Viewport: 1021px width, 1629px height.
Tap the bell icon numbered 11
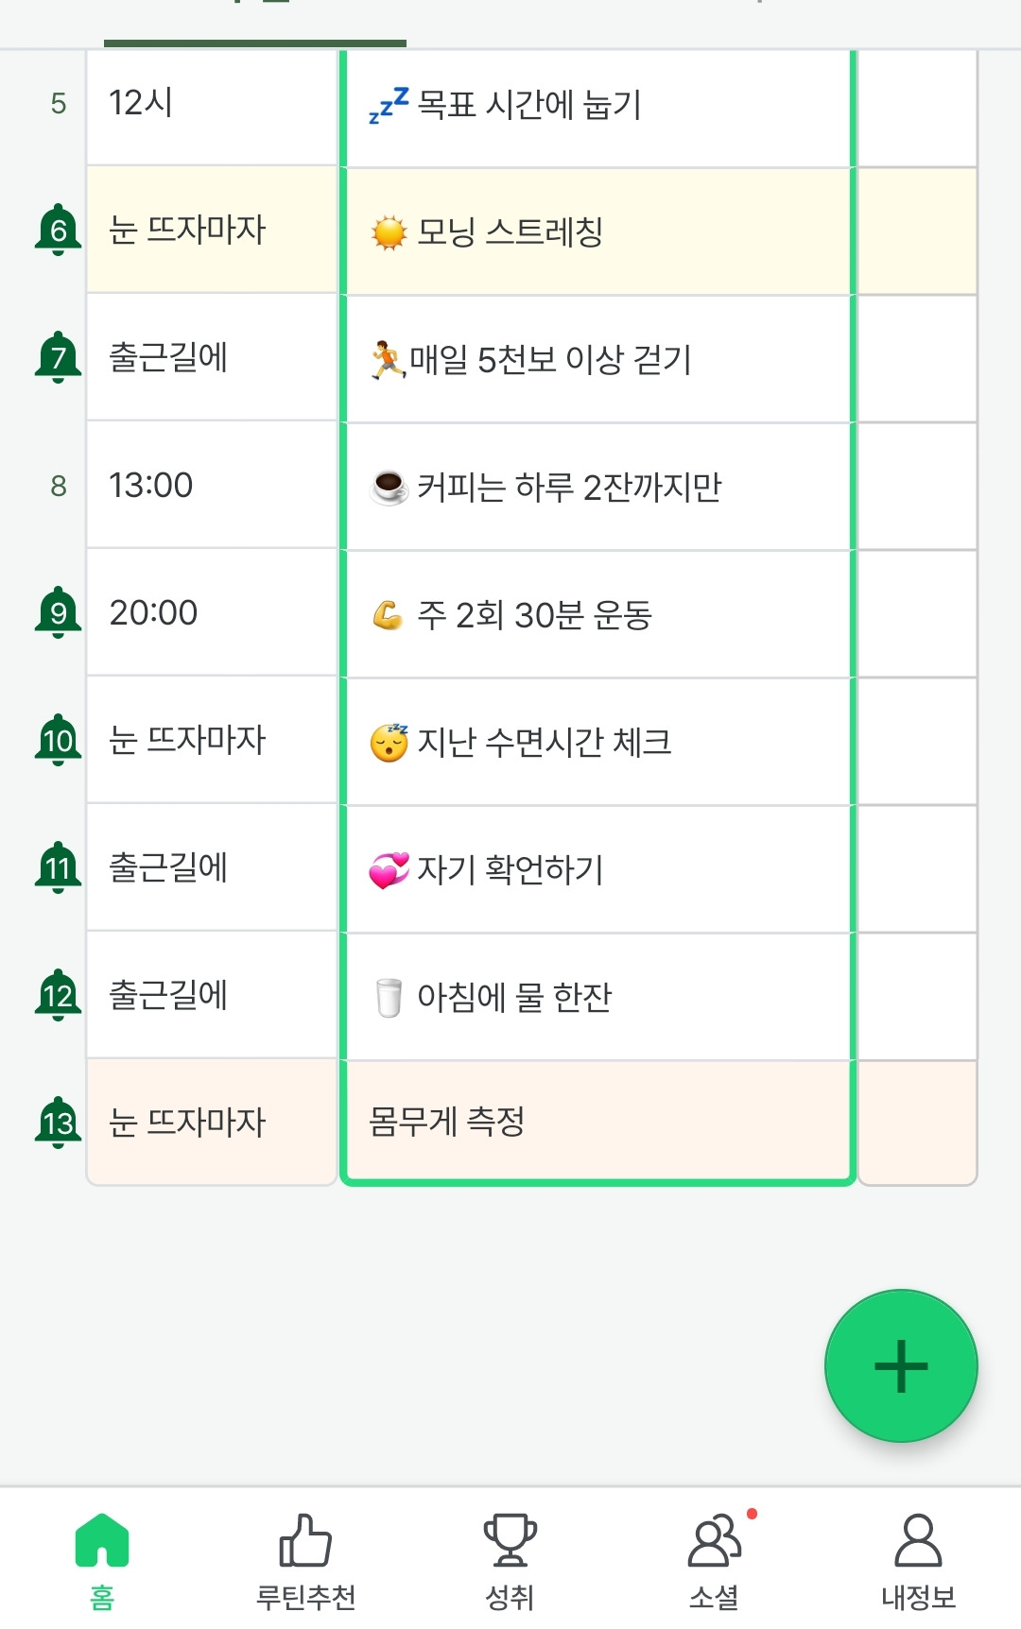coord(59,868)
